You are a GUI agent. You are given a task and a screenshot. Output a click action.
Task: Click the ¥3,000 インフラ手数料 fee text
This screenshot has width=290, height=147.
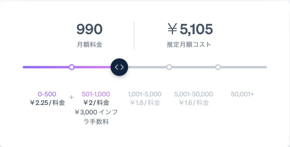pos(96,117)
